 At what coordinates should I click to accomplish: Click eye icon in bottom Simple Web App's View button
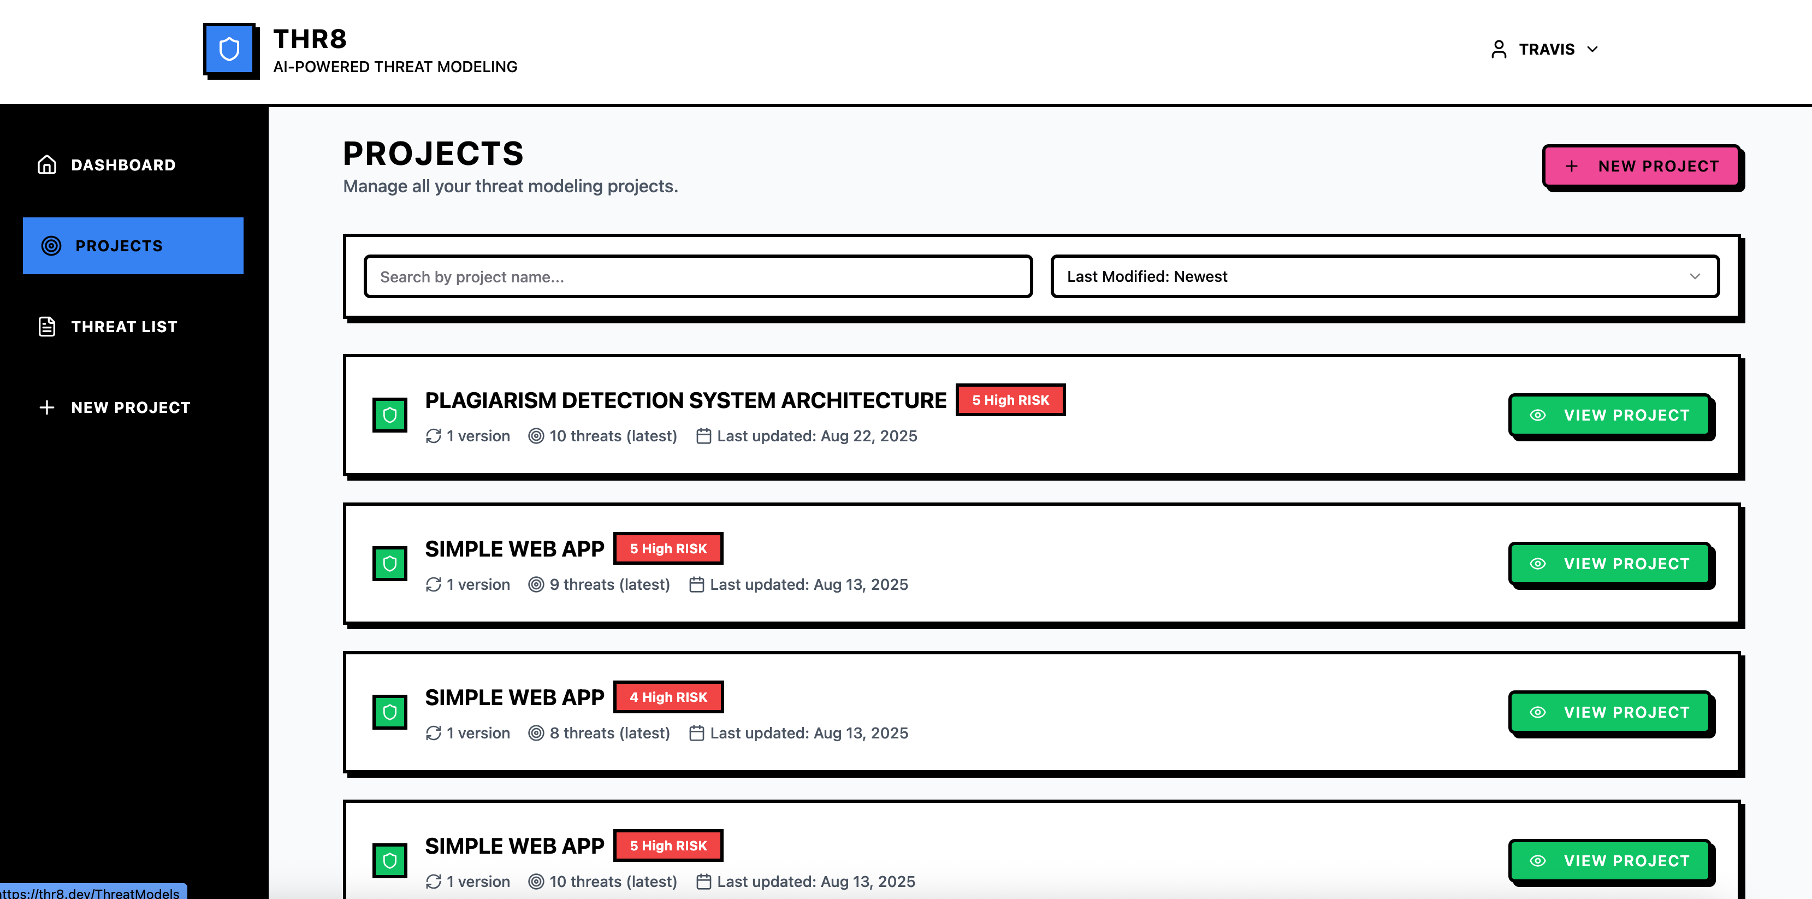coord(1538,860)
